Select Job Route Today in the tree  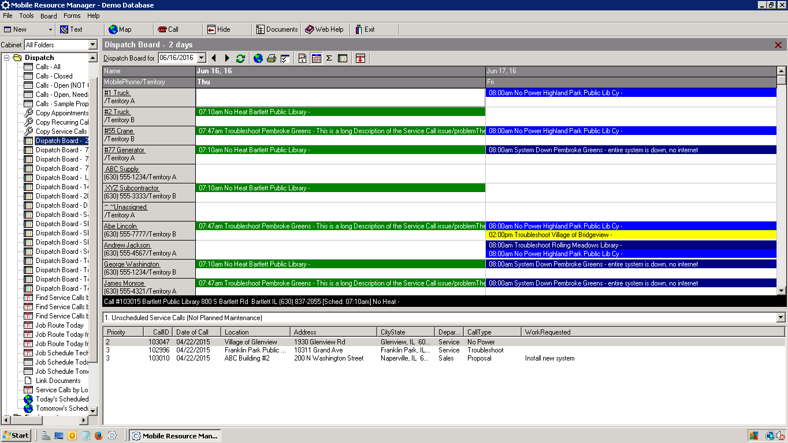click(x=60, y=325)
